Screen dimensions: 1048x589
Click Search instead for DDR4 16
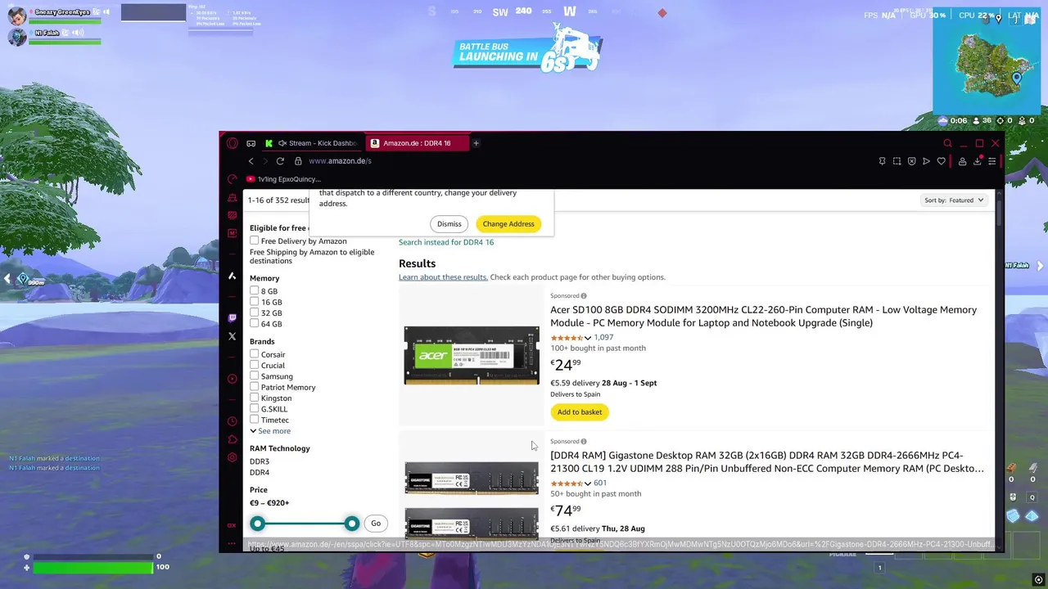point(446,242)
